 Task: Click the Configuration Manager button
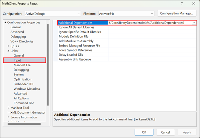pyautogui.click(x=177, y=13)
